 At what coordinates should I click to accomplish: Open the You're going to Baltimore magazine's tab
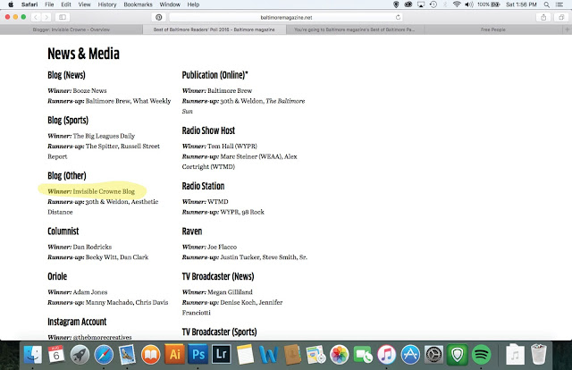click(x=355, y=29)
